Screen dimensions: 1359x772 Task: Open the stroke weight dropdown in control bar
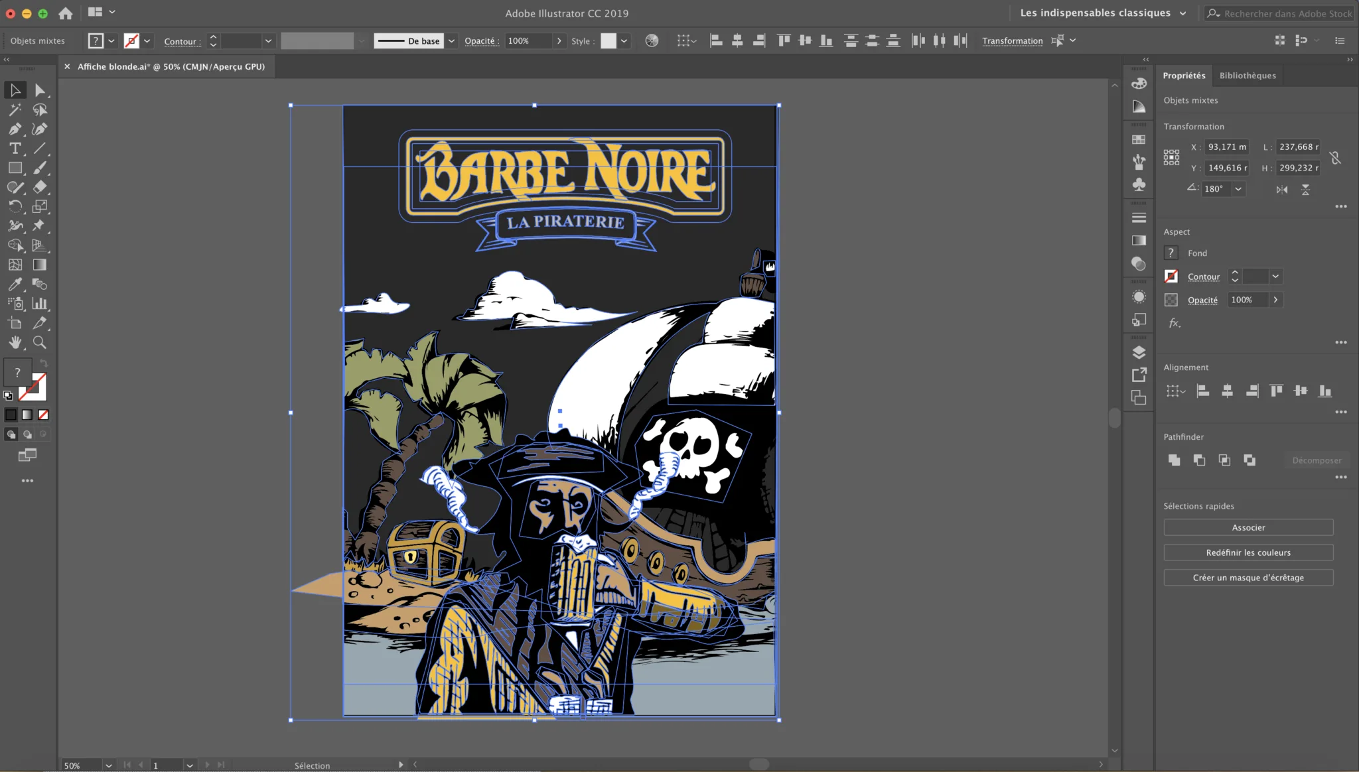268,40
